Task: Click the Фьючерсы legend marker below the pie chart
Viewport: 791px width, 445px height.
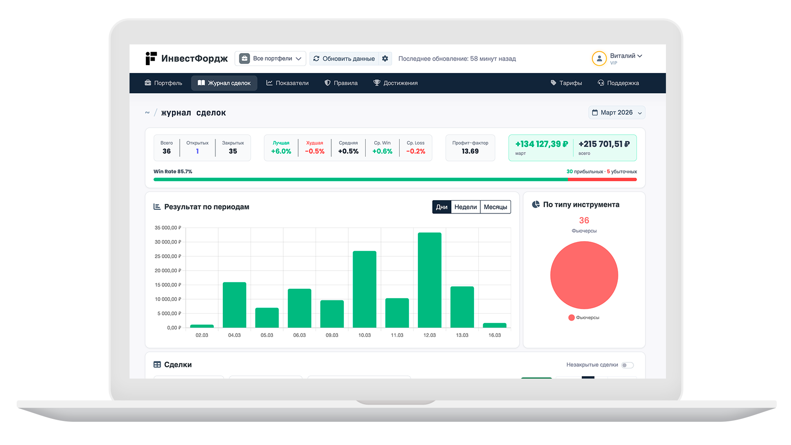Action: [571, 317]
